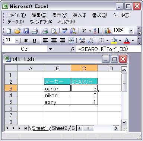Go to previous sheet tab button
The height and width of the screenshot is (141, 143).
13,128
